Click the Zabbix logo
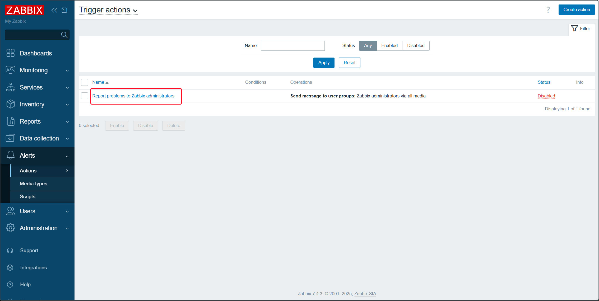The height and width of the screenshot is (301, 599). [x=24, y=10]
